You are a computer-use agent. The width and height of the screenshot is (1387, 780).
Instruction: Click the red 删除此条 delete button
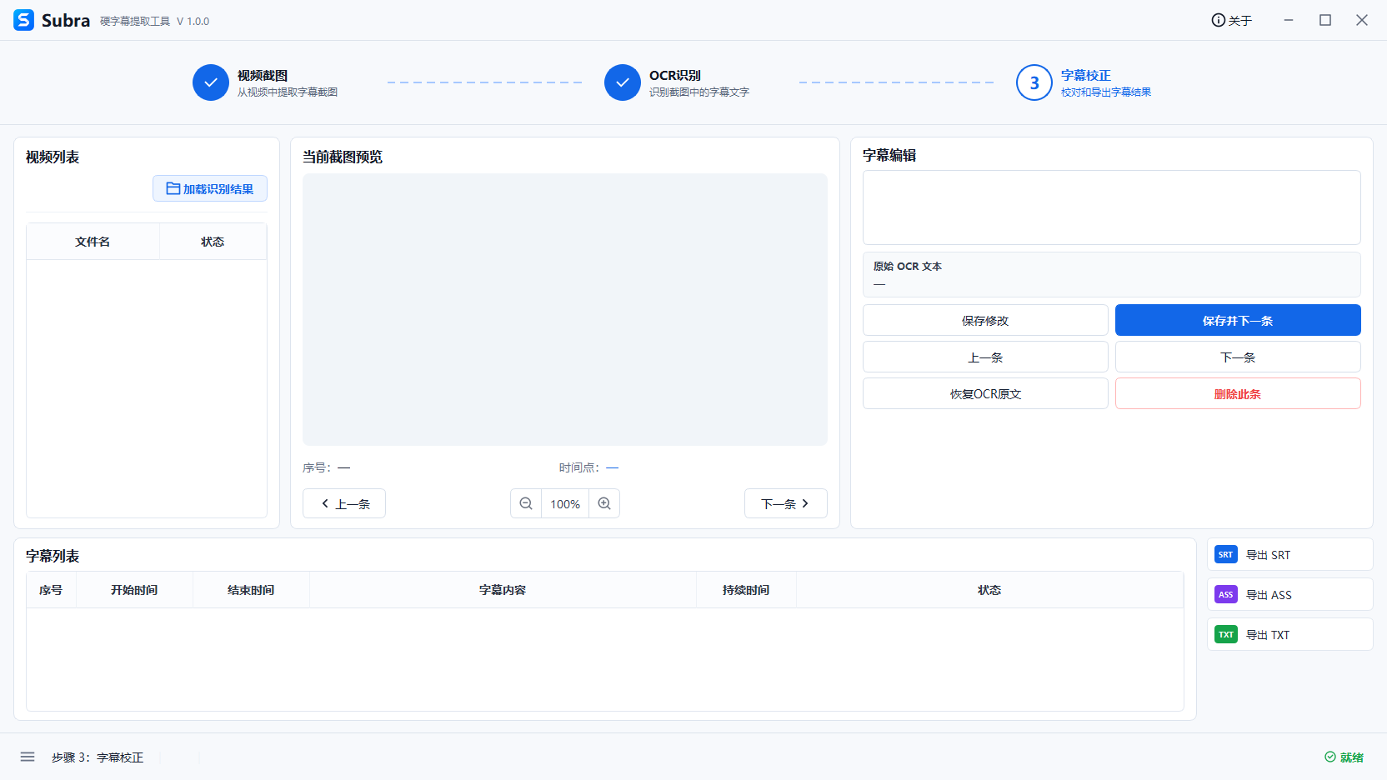[x=1238, y=393]
